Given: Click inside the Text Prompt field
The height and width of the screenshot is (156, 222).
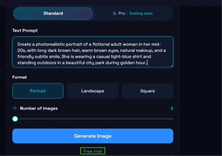Looking at the screenshot, I should 93,52.
